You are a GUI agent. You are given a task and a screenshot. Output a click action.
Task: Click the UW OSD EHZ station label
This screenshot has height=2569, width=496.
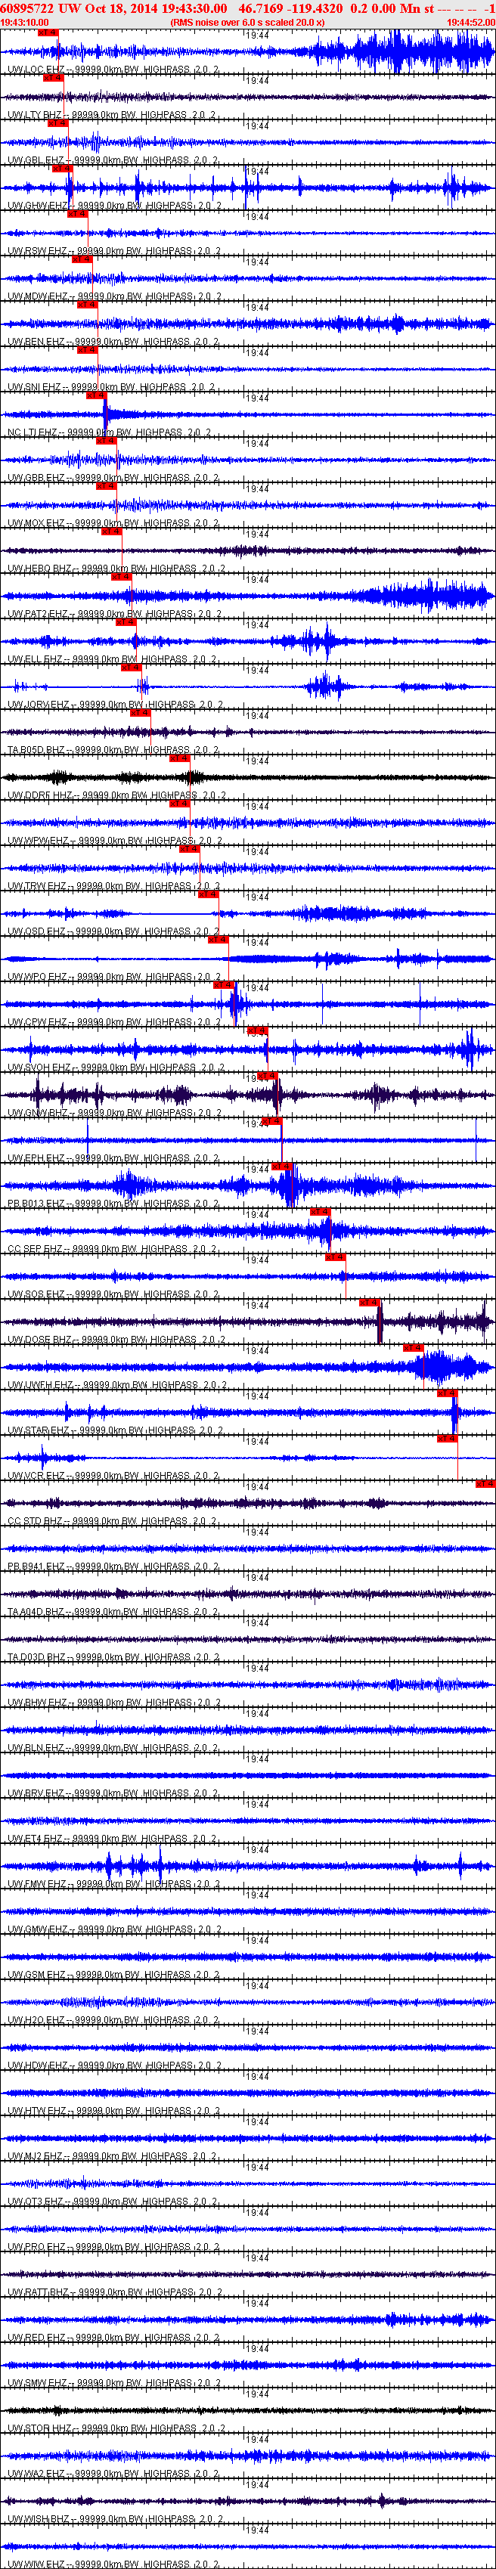pyautogui.click(x=113, y=931)
